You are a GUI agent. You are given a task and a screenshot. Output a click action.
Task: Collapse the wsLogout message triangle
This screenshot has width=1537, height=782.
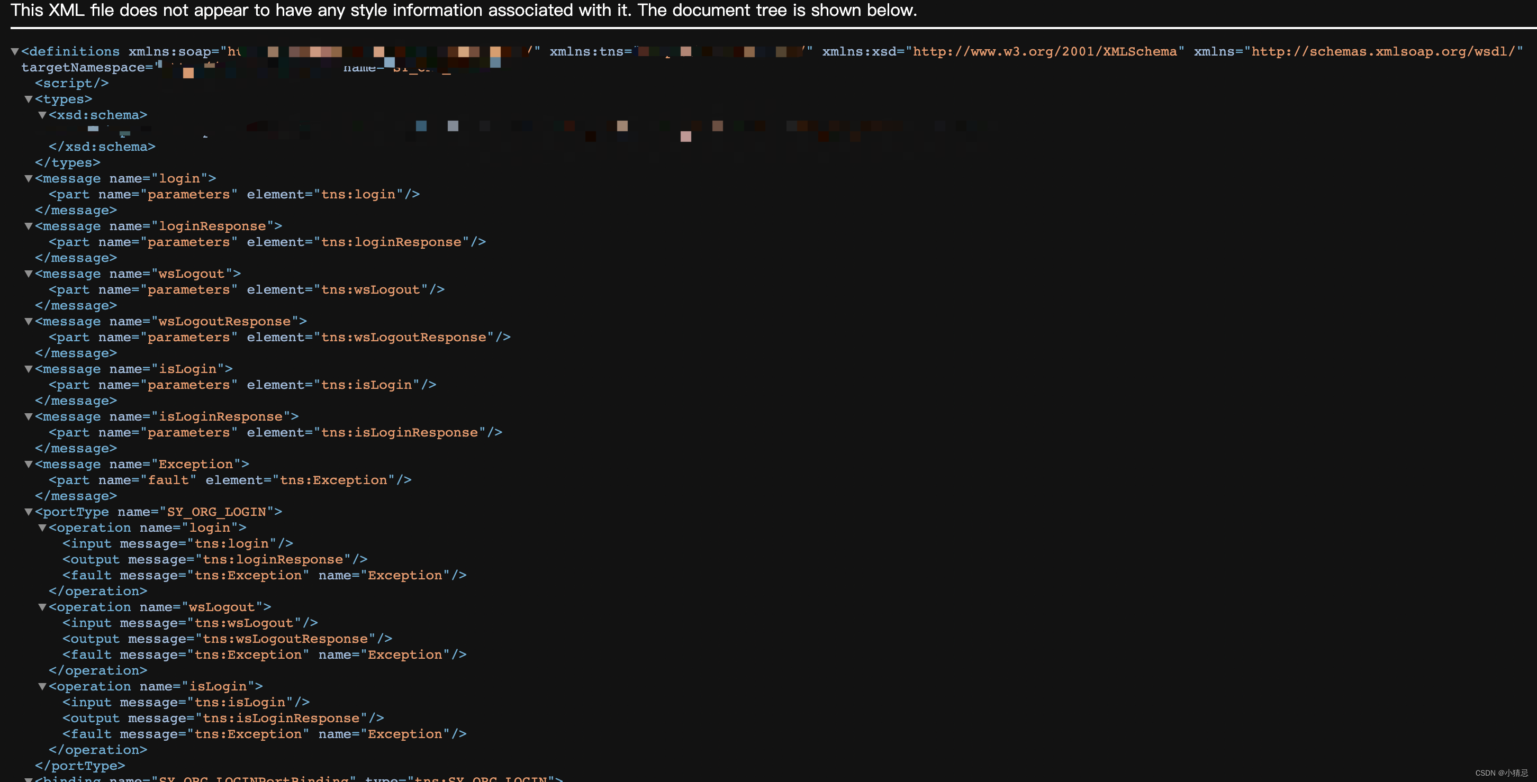point(28,275)
